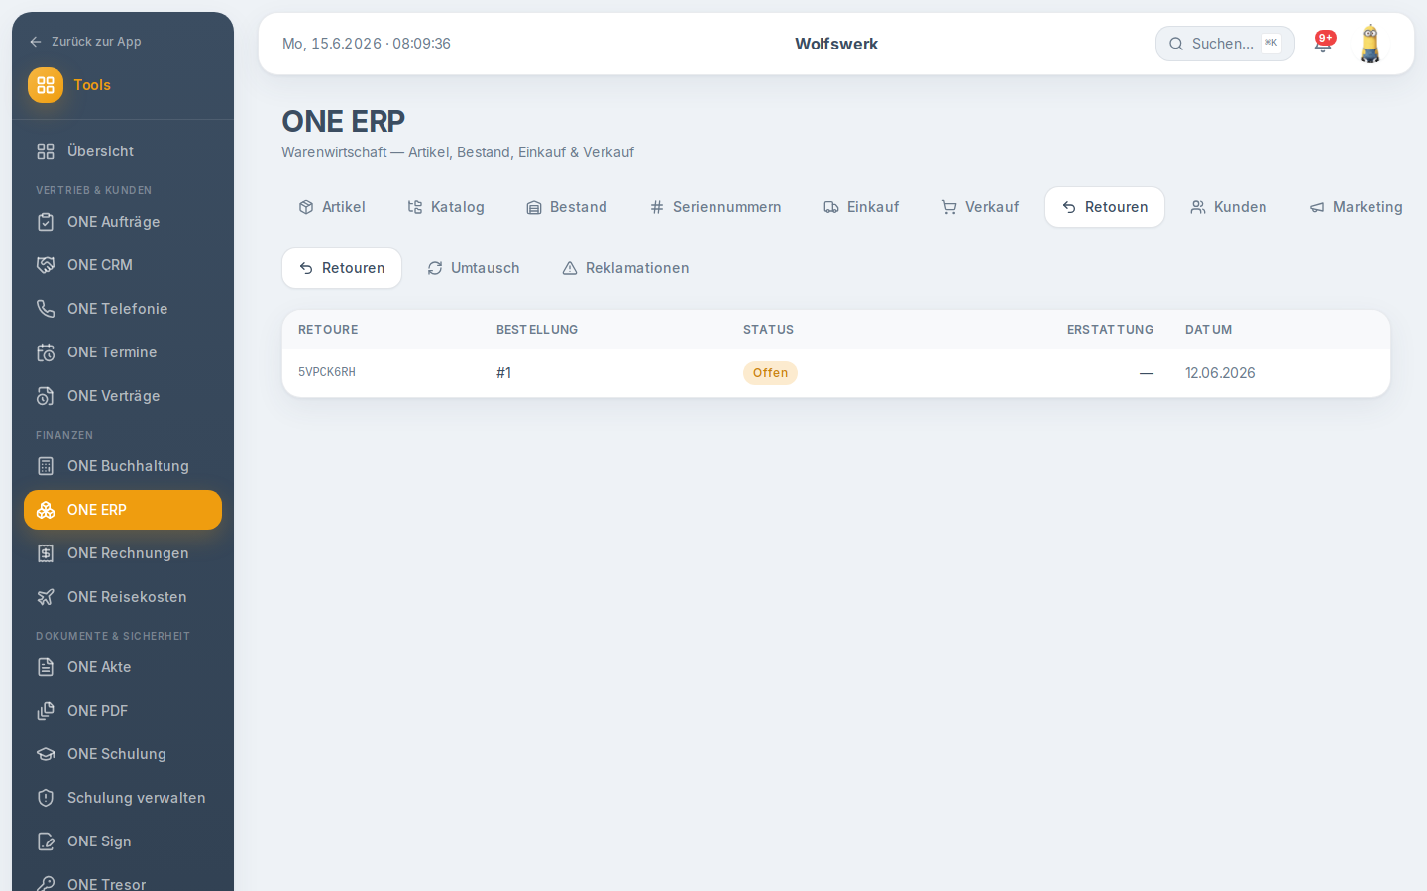This screenshot has height=891, width=1427.
Task: Click into the Suchen... search field
Action: point(1225,44)
